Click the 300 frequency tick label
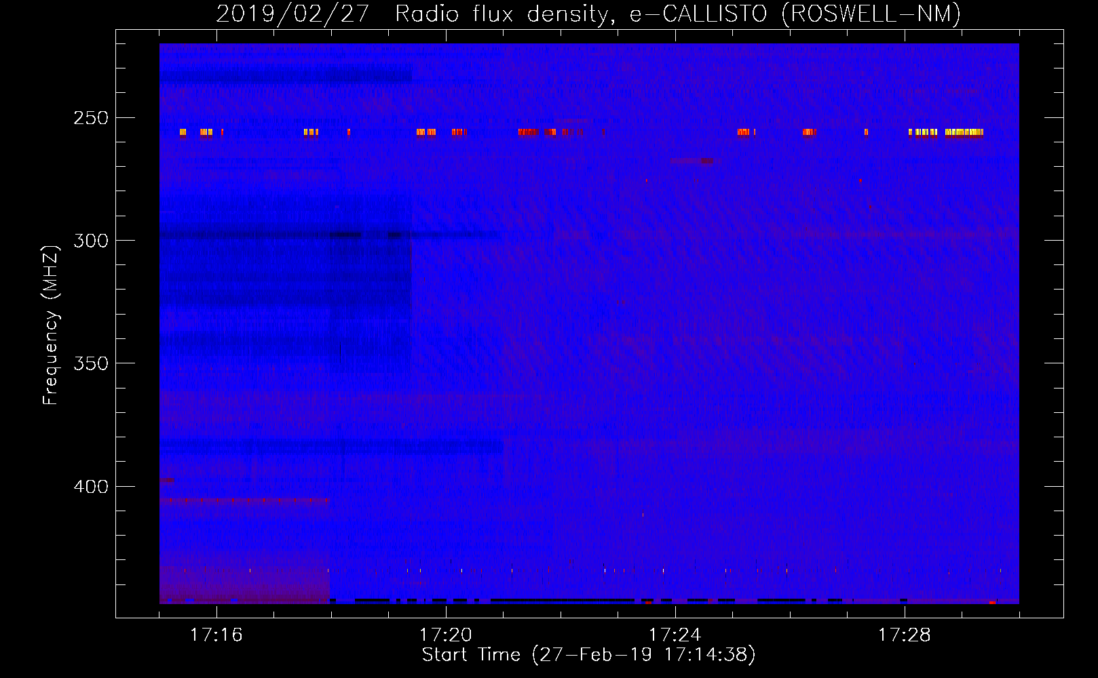The width and height of the screenshot is (1098, 678). (x=91, y=241)
